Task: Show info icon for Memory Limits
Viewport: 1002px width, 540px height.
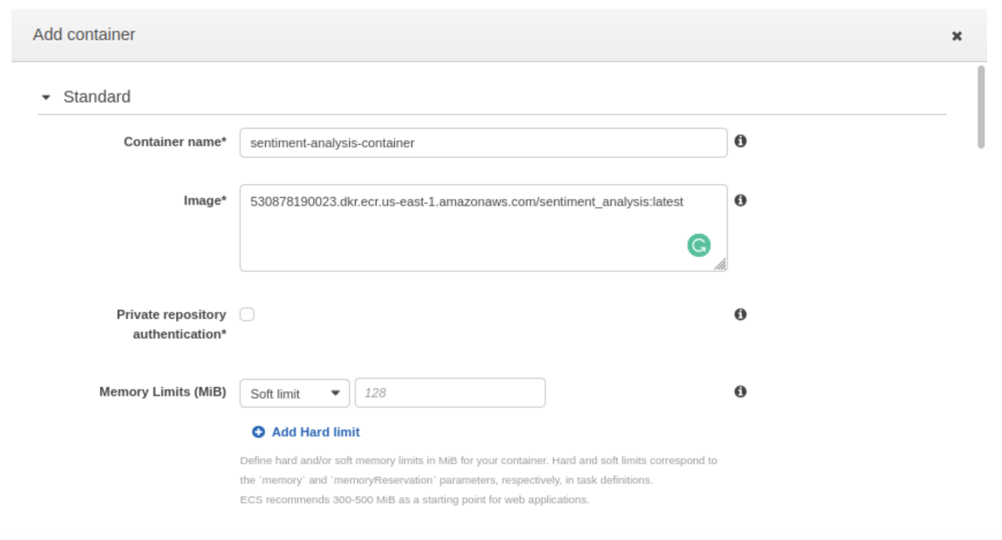Action: (740, 391)
